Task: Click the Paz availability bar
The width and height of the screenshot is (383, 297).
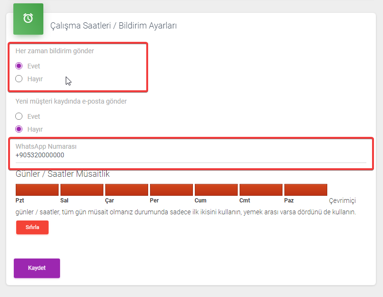Action: tap(306, 190)
